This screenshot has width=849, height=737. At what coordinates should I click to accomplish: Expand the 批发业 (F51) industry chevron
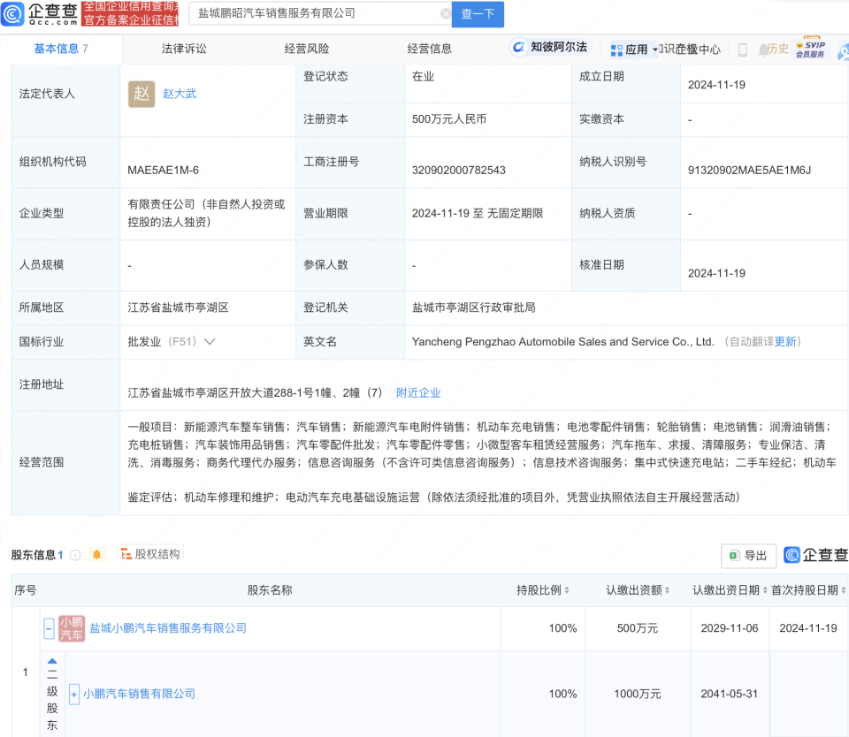coord(210,341)
